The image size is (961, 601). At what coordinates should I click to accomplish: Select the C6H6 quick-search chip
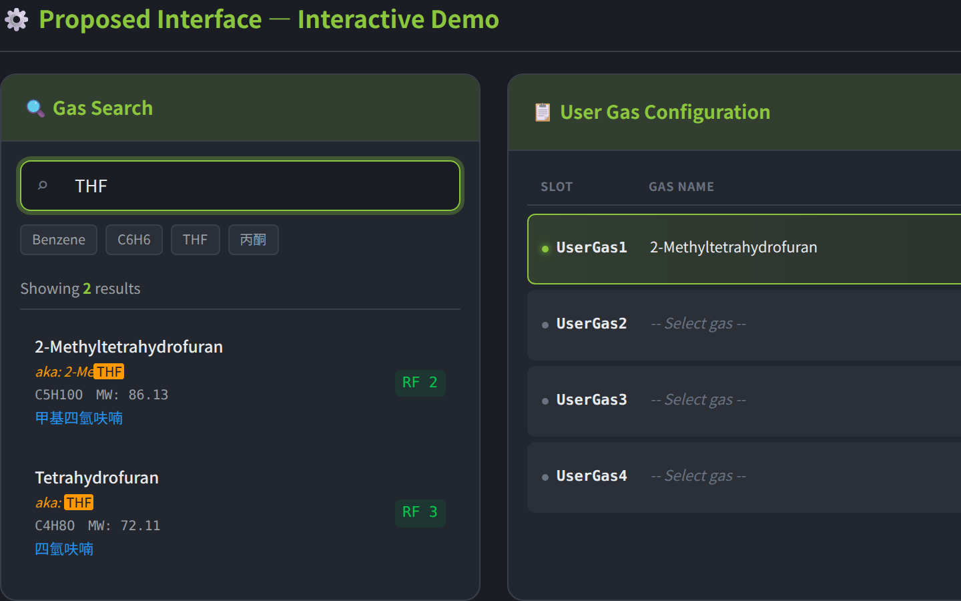tap(134, 240)
